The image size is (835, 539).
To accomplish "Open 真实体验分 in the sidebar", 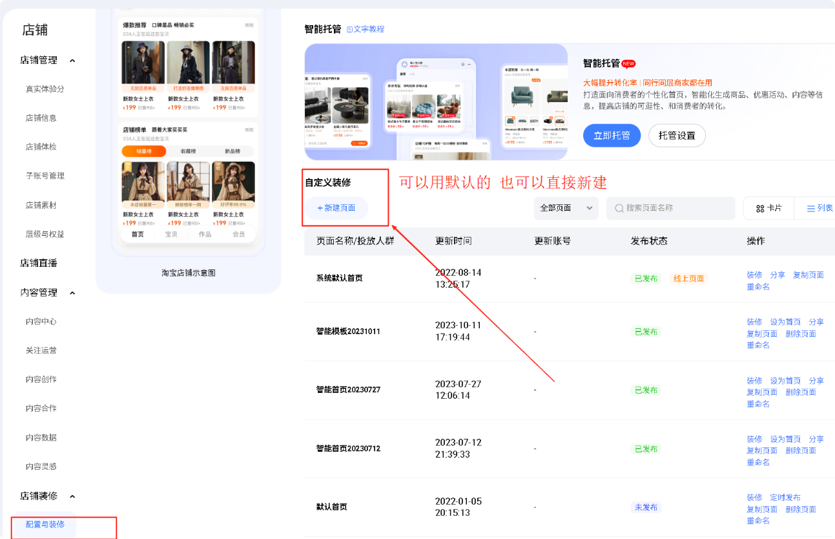I will click(x=45, y=89).
